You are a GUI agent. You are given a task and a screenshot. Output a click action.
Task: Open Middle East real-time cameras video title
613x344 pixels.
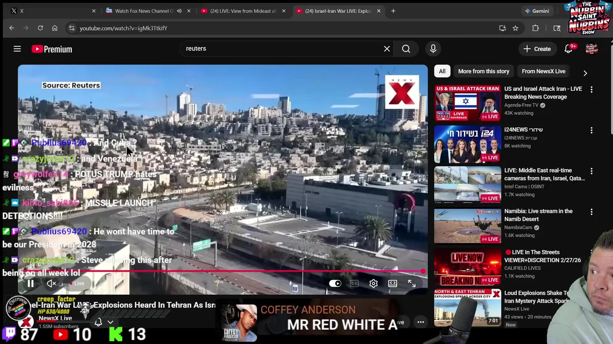545,174
